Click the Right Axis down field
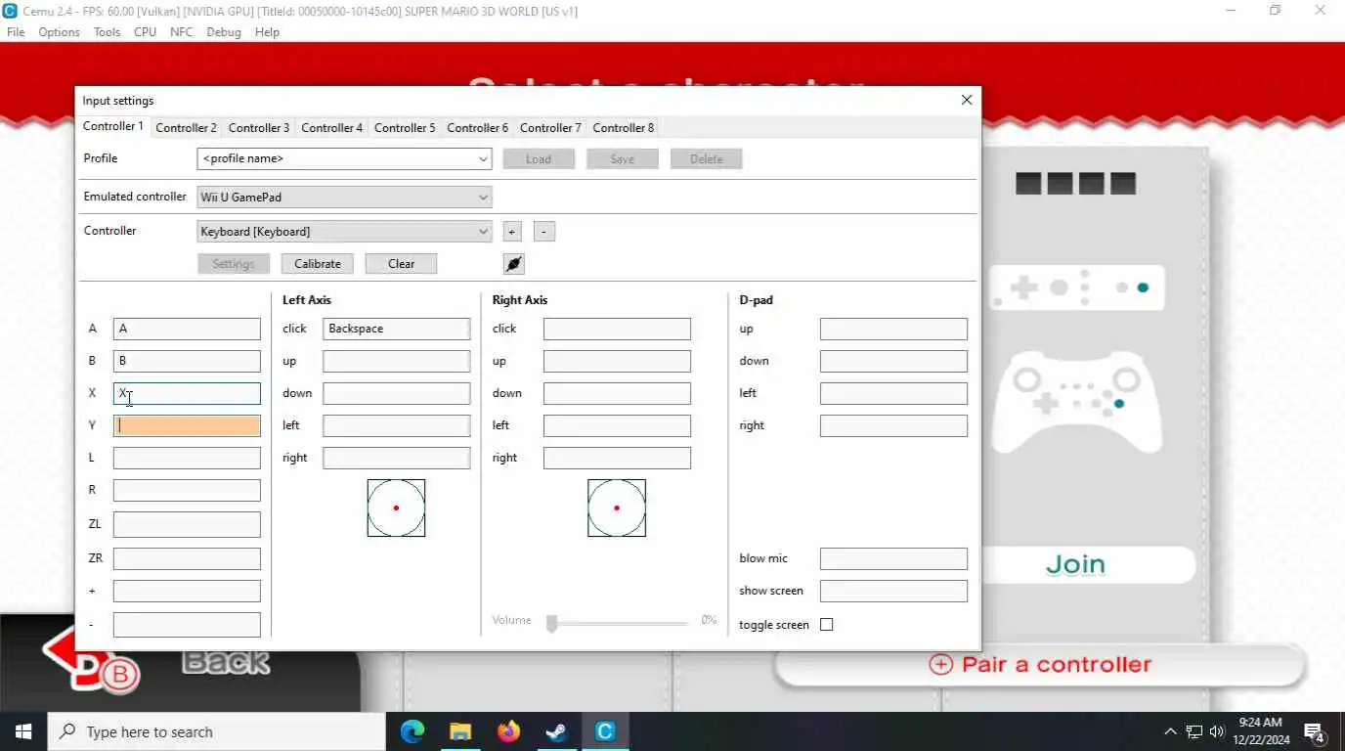The height and width of the screenshot is (751, 1345). (617, 393)
